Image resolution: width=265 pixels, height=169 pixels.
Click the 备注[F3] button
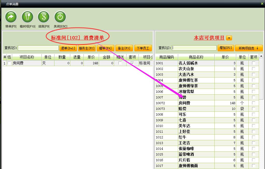tap(124, 48)
